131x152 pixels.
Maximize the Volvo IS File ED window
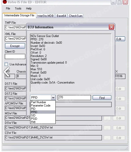[x=119, y=2]
